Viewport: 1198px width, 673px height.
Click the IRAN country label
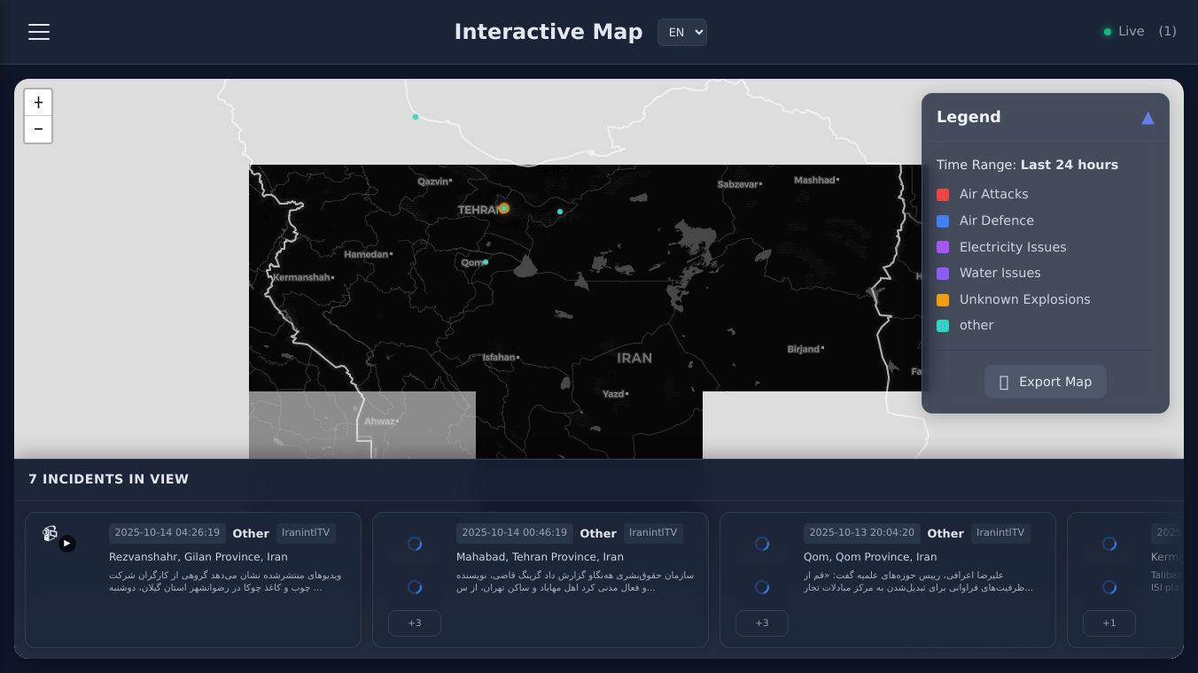coord(634,358)
